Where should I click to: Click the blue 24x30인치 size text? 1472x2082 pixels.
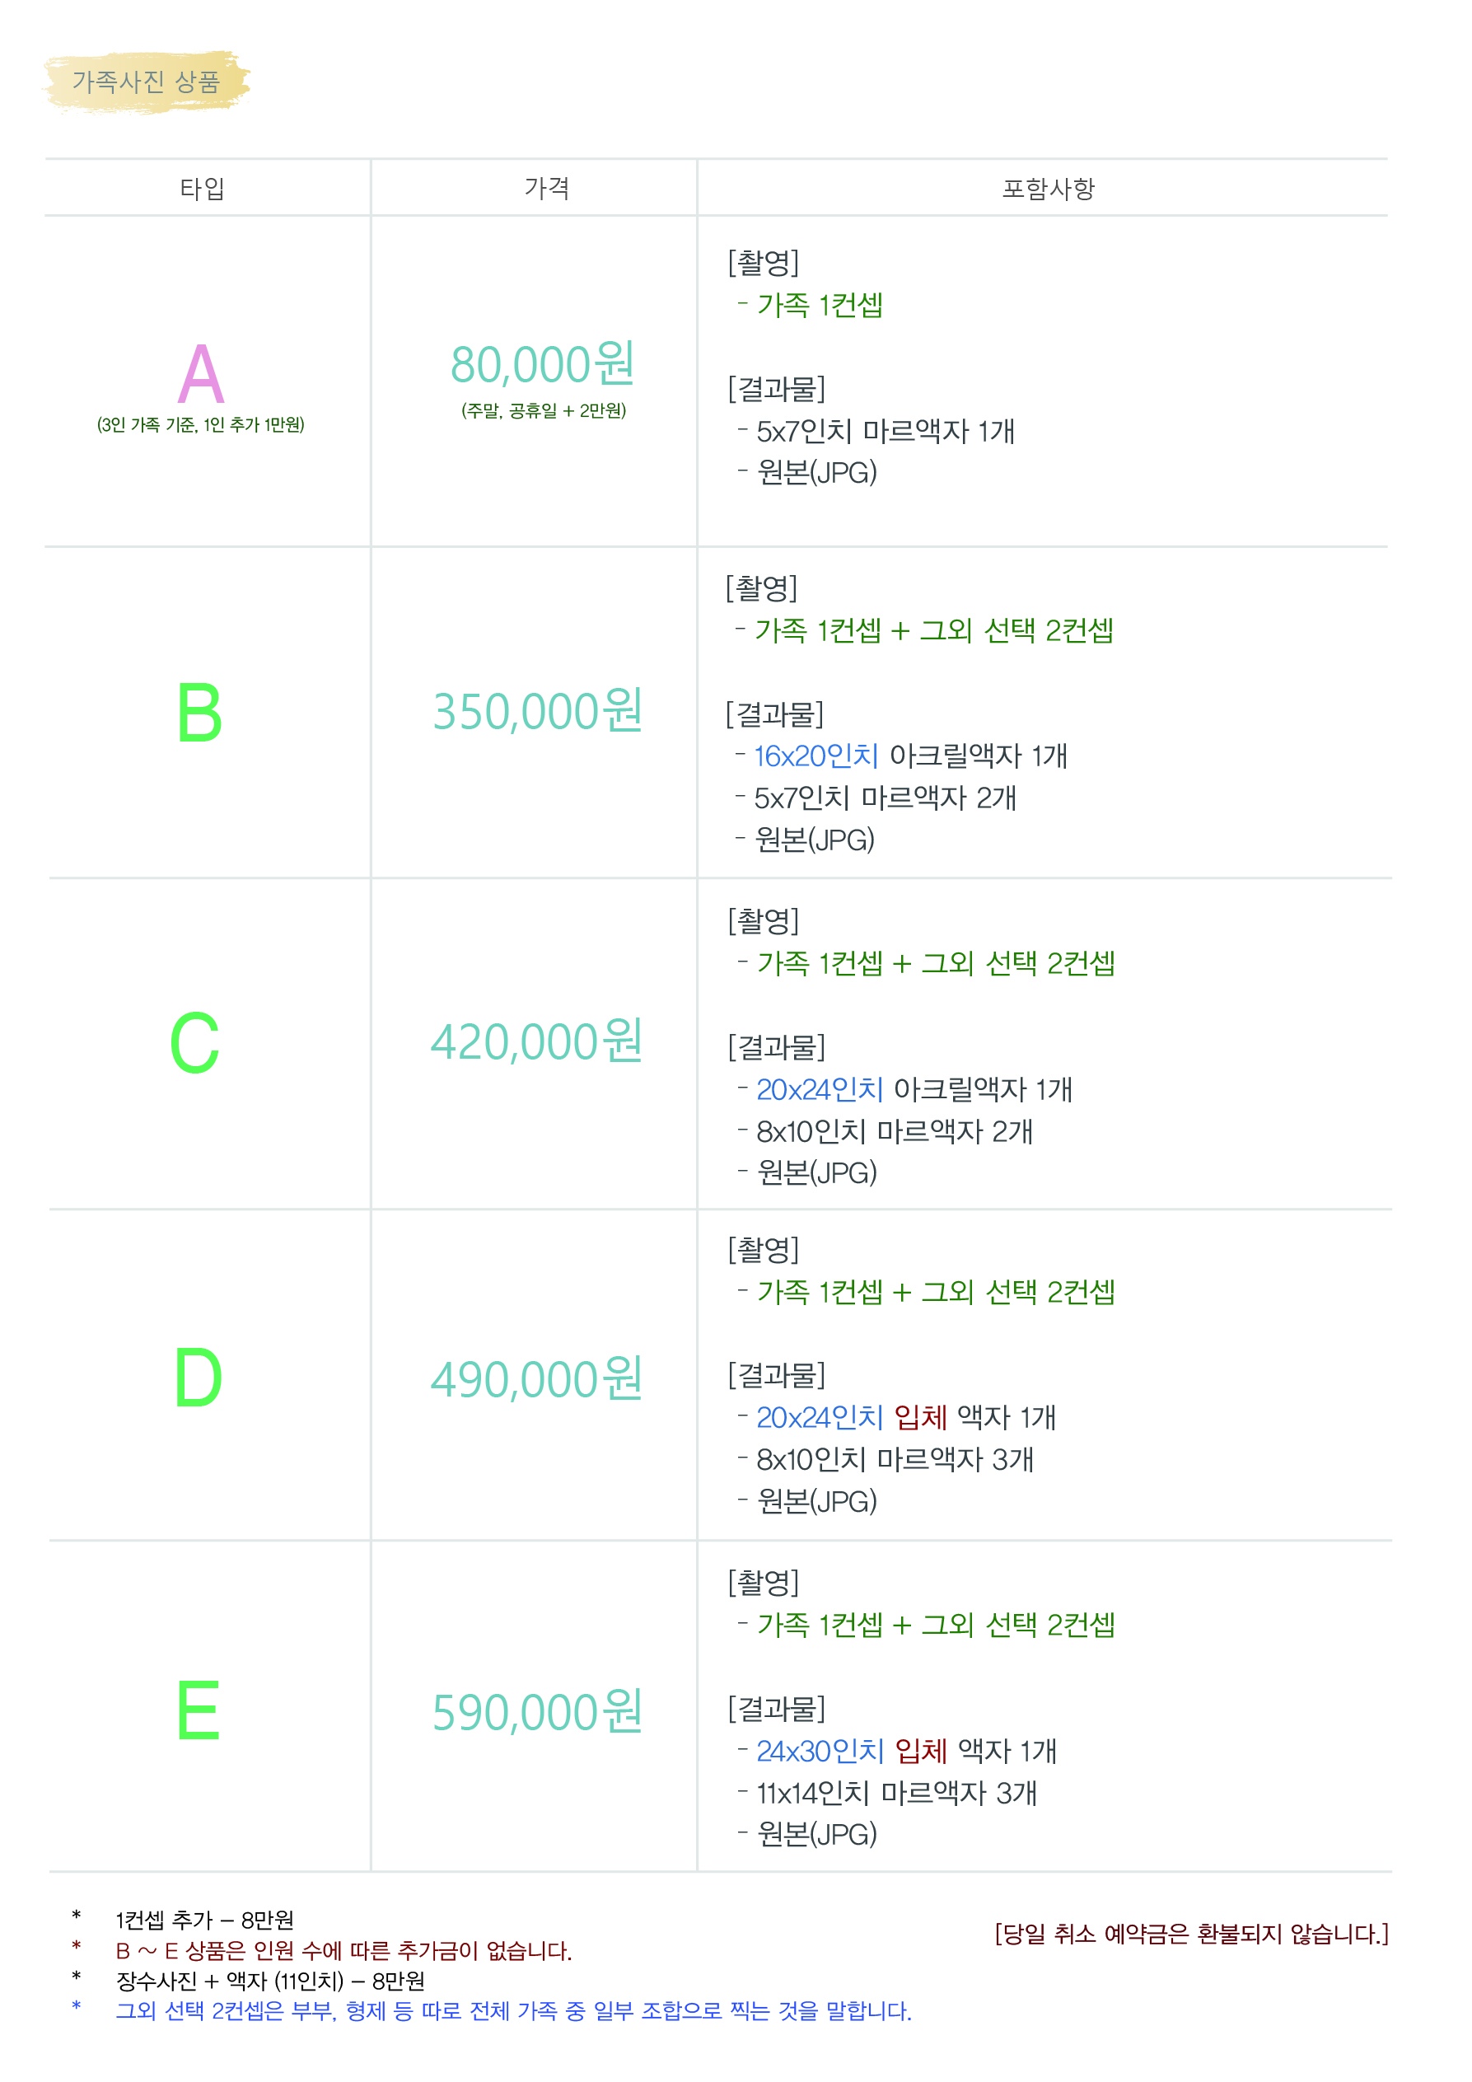click(x=820, y=1750)
